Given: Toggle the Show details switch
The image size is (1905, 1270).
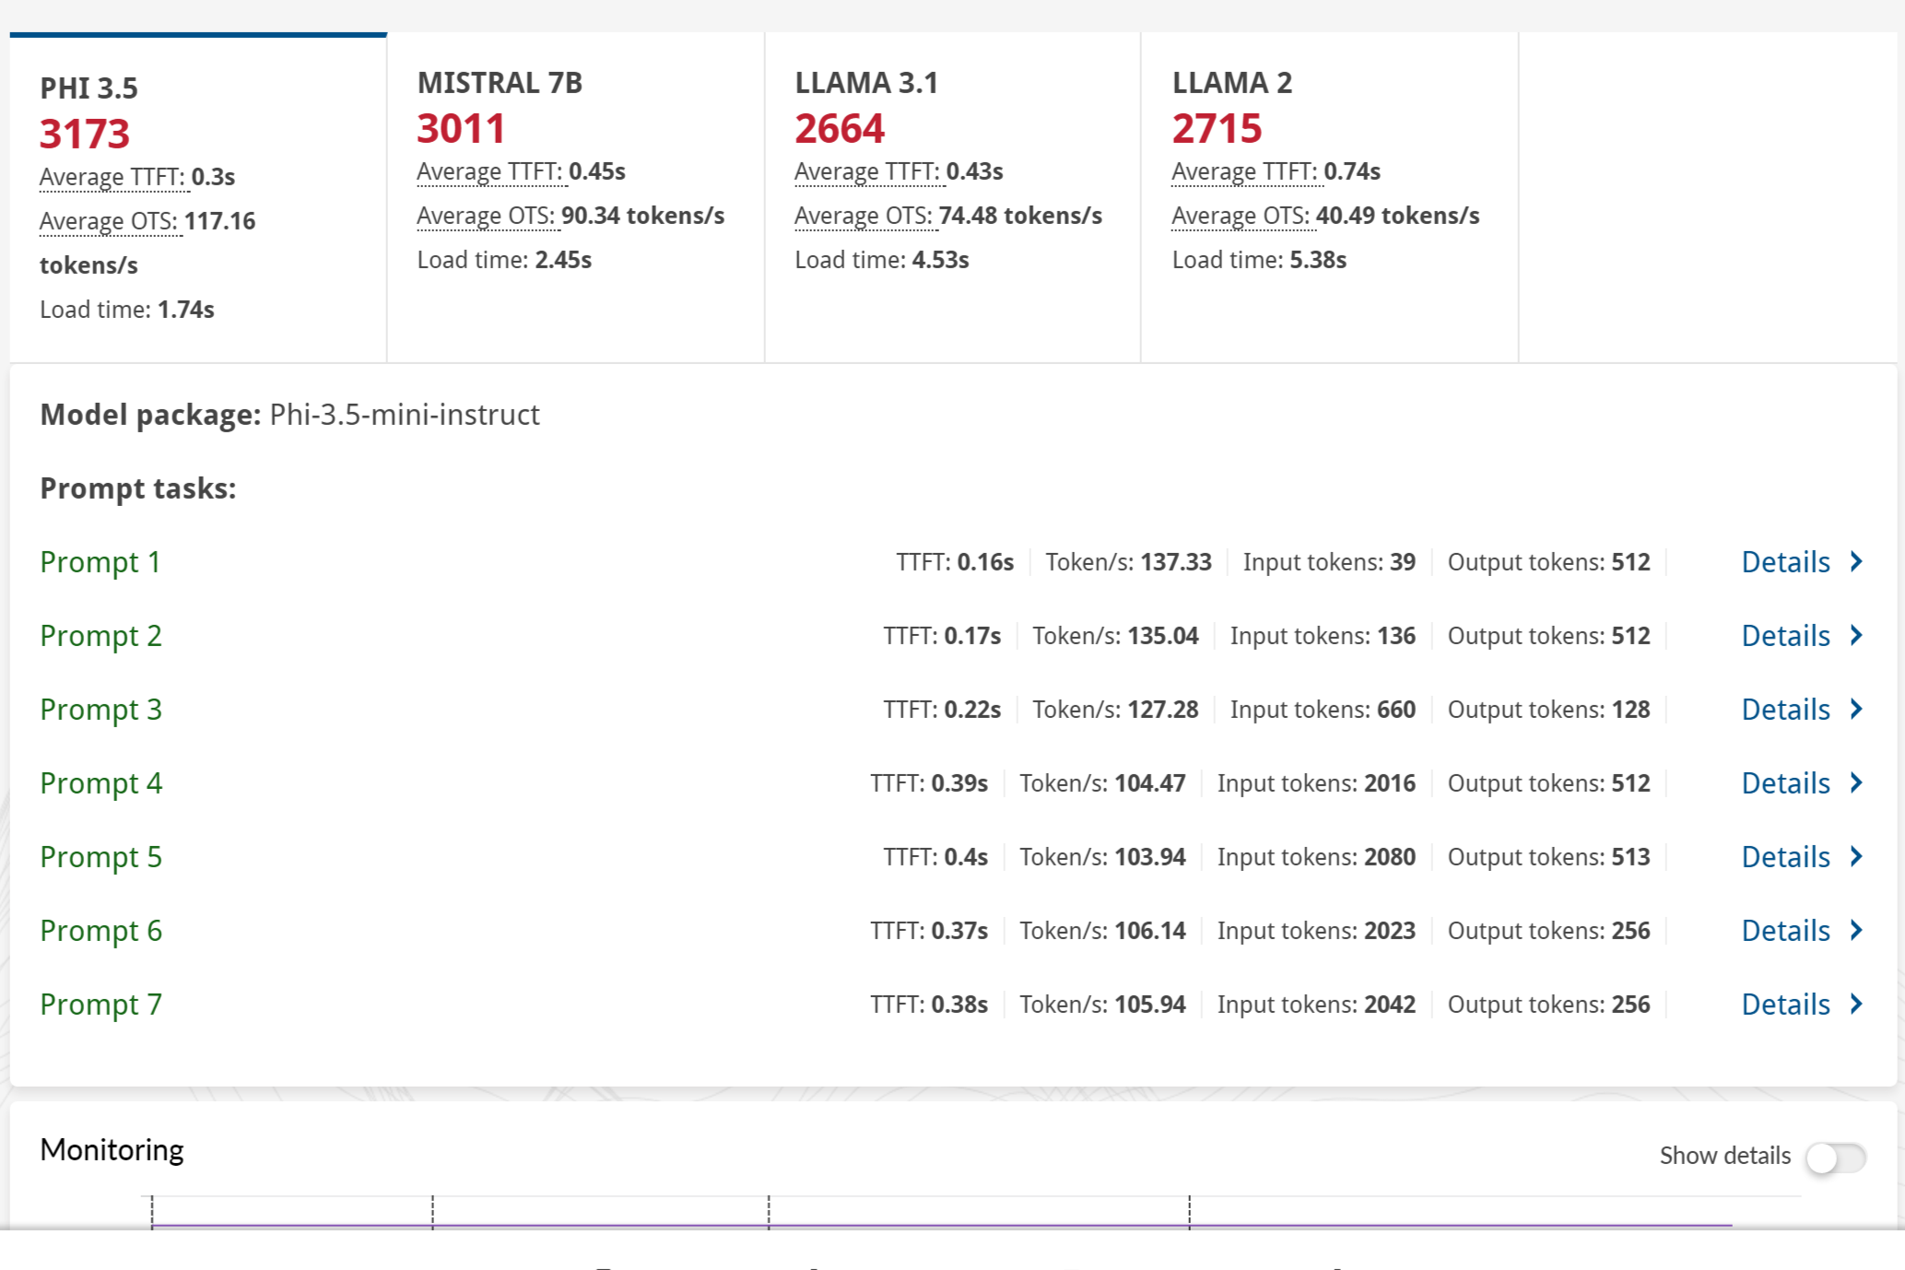Looking at the screenshot, I should coord(1836,1158).
